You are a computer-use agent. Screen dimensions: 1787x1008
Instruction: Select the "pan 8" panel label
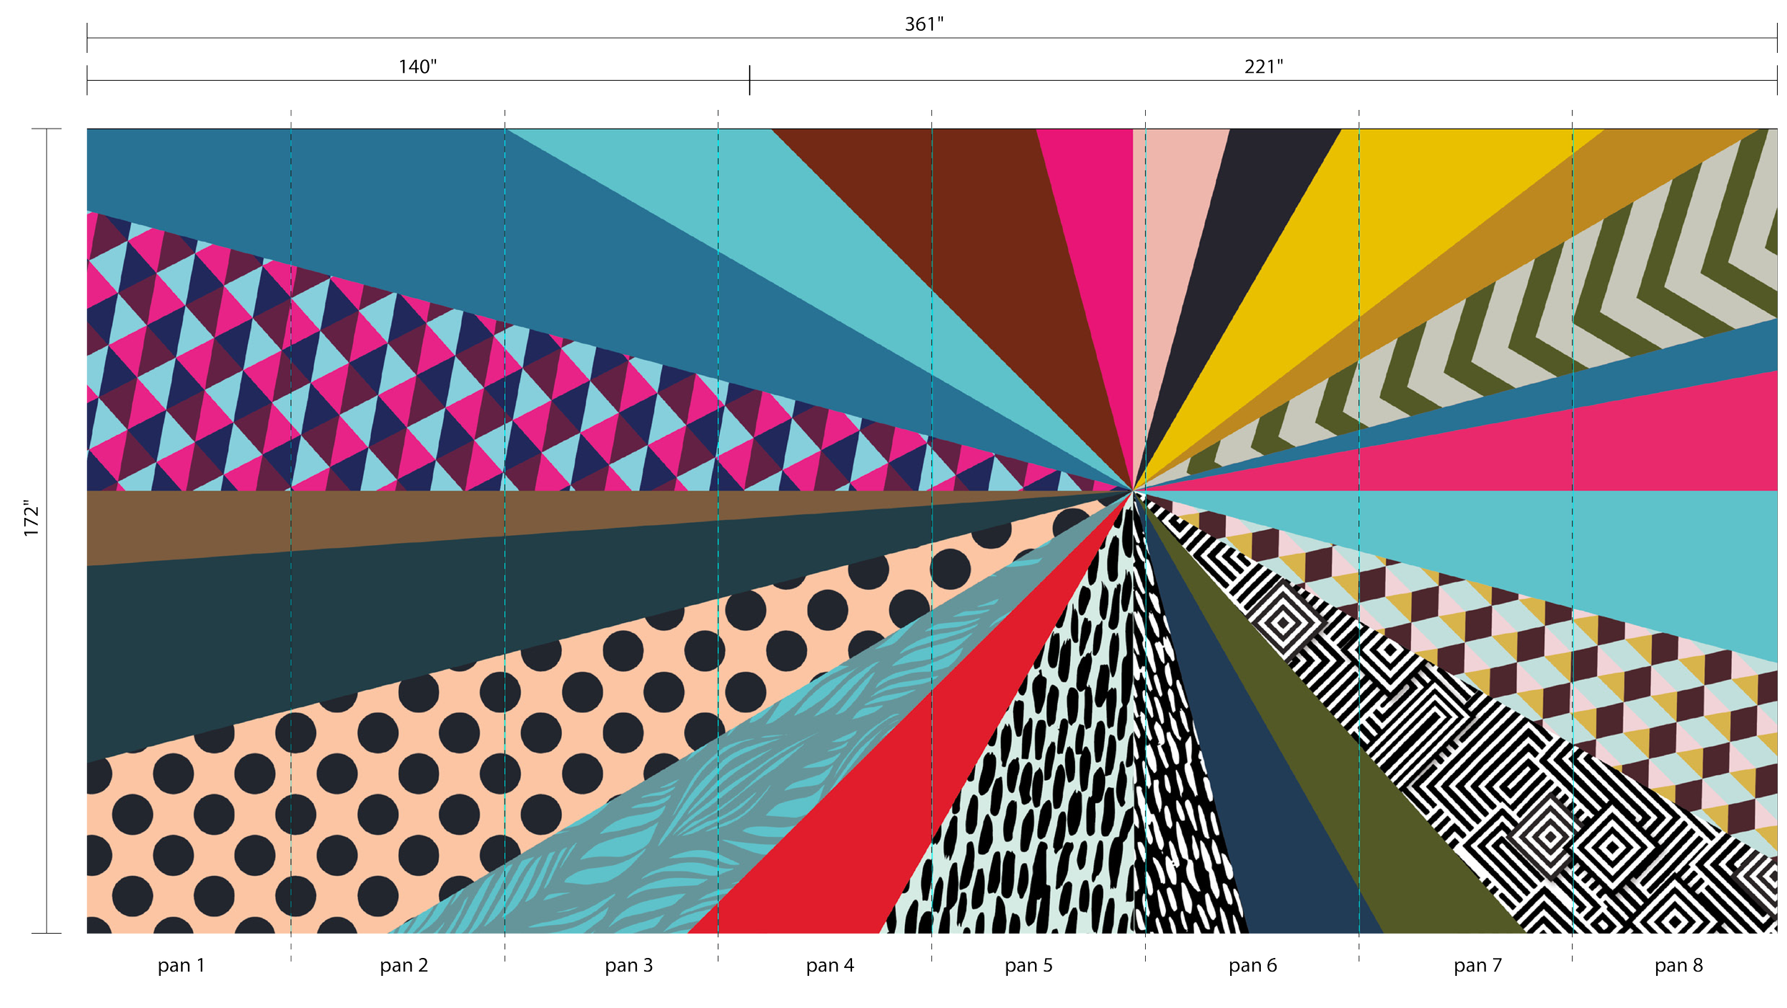[x=1679, y=966]
